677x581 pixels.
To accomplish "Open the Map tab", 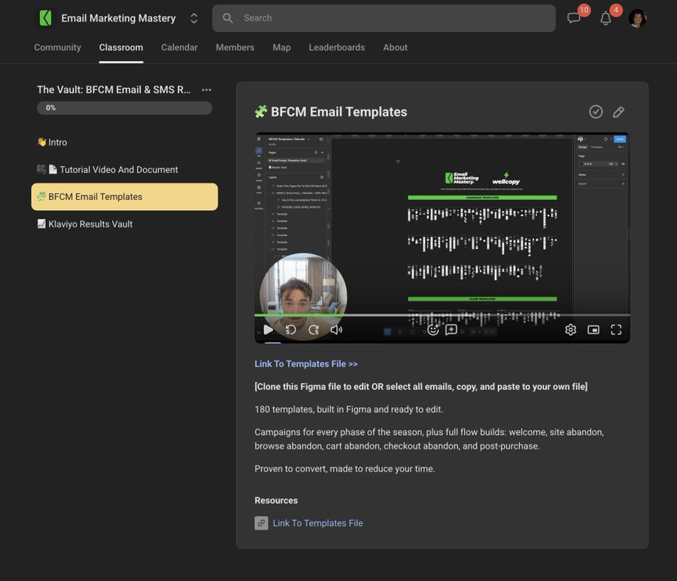I will click(281, 47).
